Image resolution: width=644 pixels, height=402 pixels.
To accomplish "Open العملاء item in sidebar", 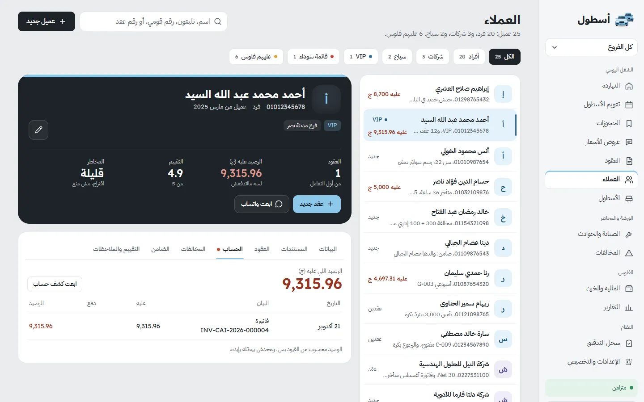I will coord(591,180).
